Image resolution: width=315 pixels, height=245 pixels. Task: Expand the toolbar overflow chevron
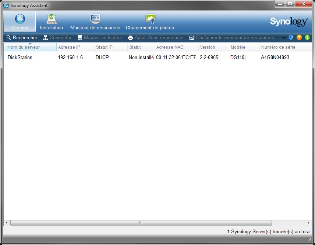pos(283,37)
